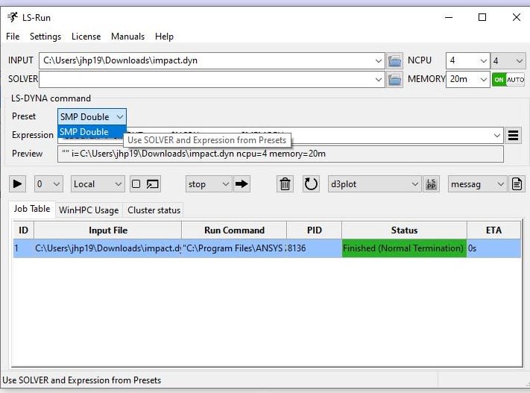Expand the INPUT path dropdown

[378, 61]
